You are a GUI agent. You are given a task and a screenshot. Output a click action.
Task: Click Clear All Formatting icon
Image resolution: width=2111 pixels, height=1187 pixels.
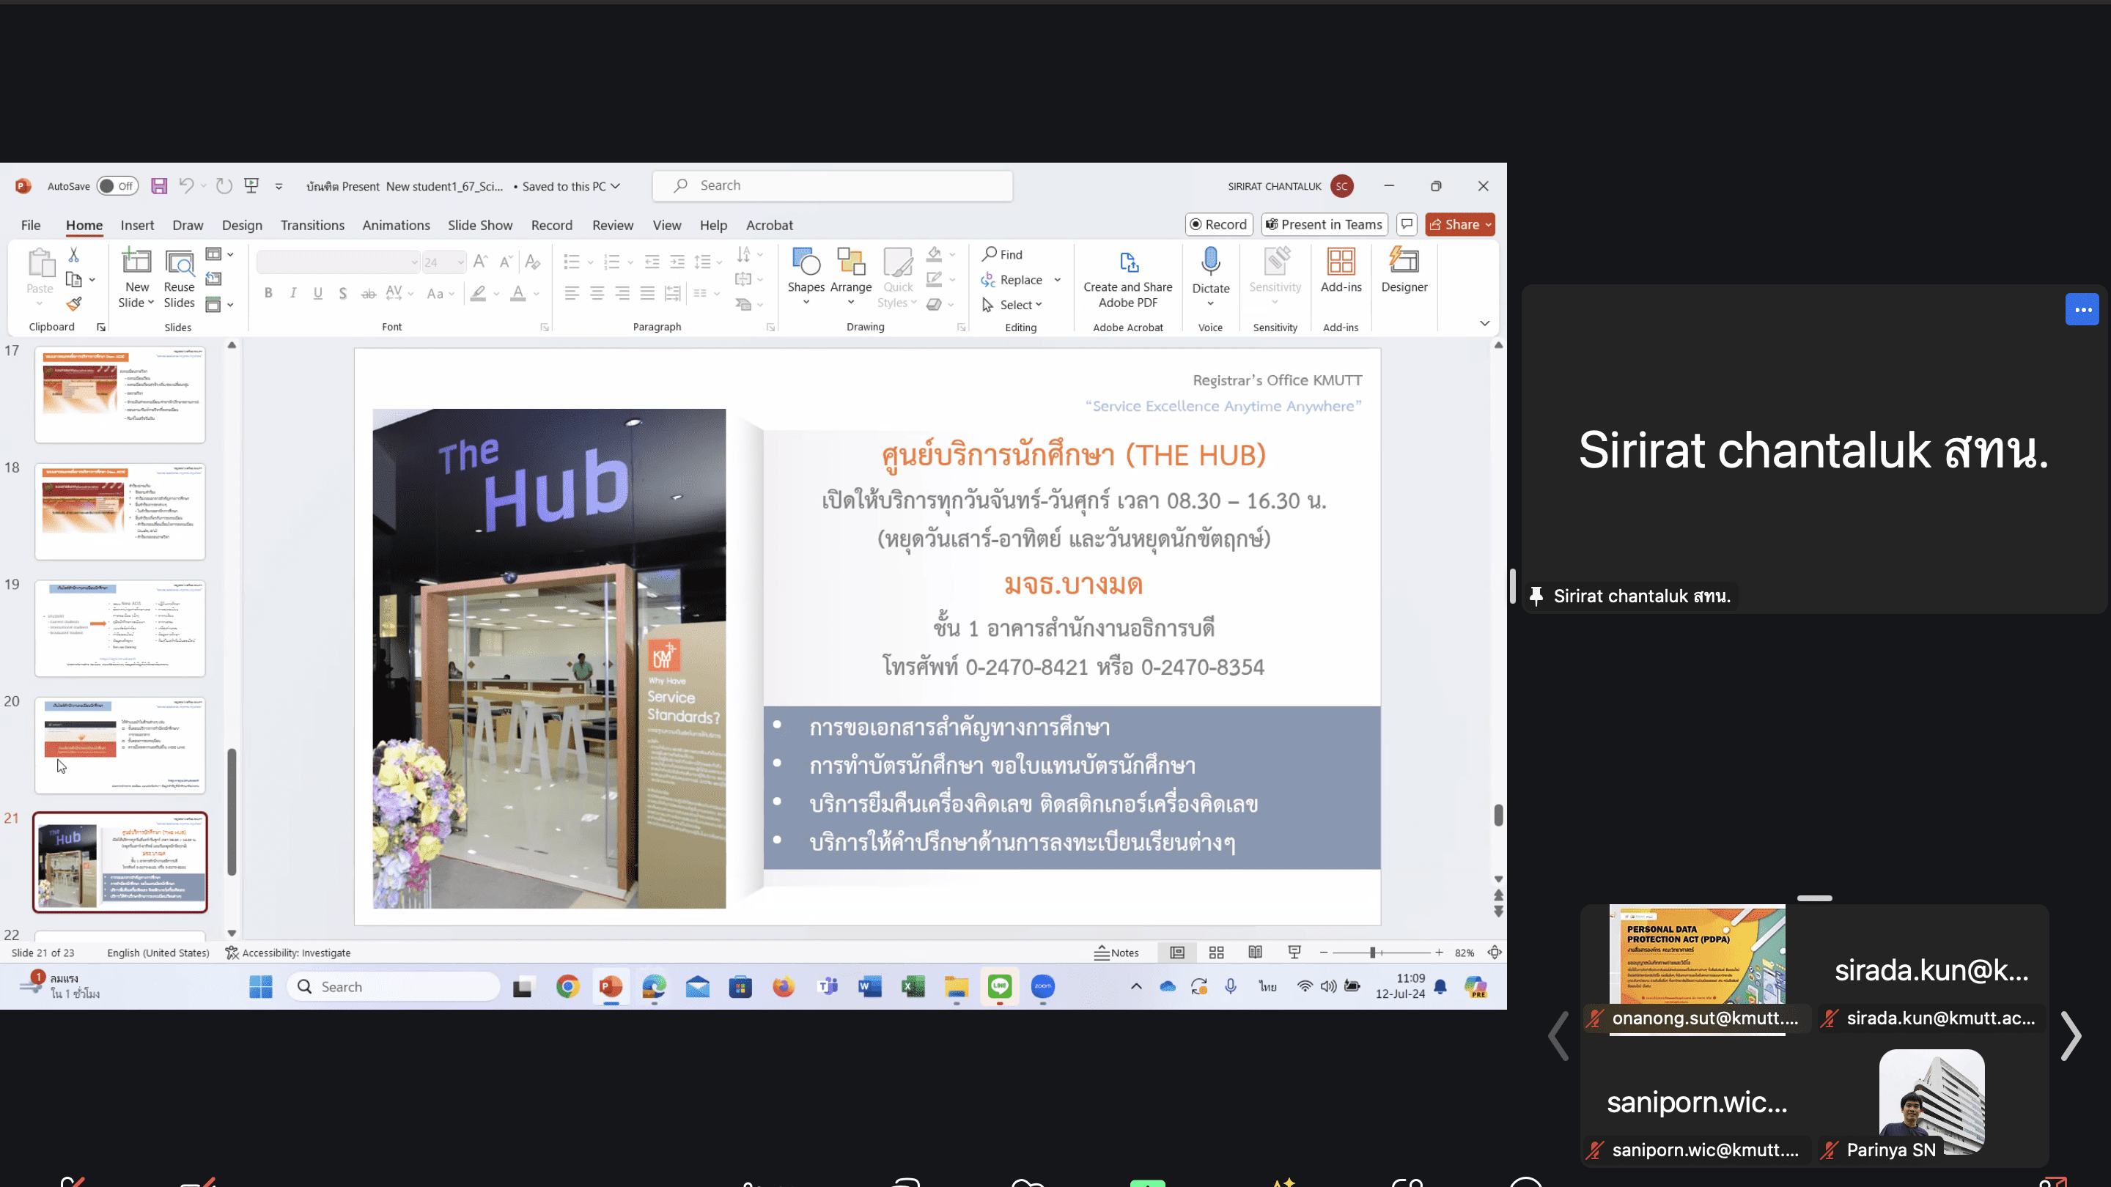533,262
